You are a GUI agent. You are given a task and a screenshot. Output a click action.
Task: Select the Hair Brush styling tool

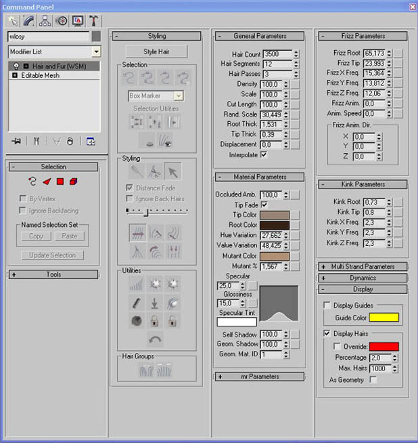pyautogui.click(x=137, y=171)
